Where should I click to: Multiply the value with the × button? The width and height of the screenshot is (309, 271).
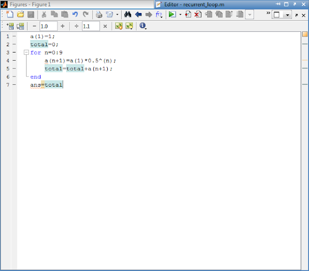tap(105, 26)
